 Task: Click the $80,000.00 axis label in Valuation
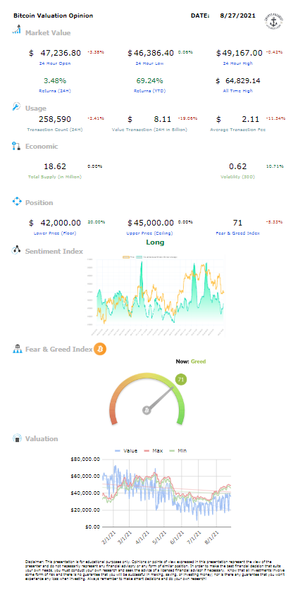(85, 460)
